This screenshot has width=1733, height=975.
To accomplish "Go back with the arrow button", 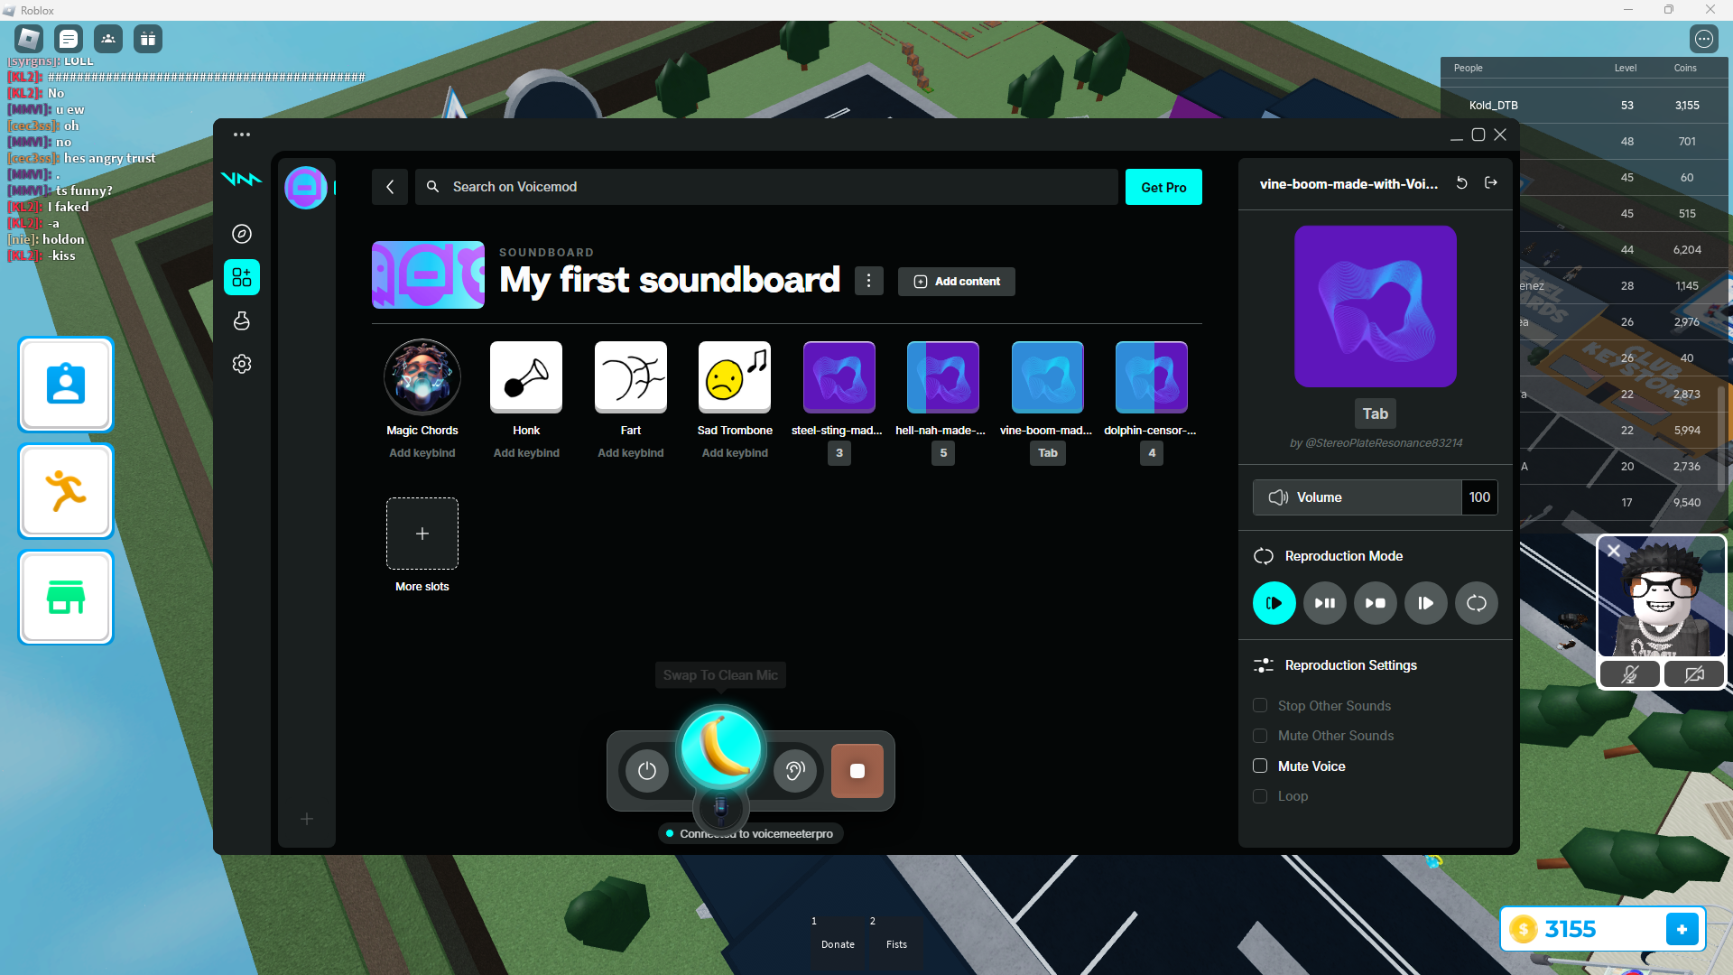I will click(390, 187).
